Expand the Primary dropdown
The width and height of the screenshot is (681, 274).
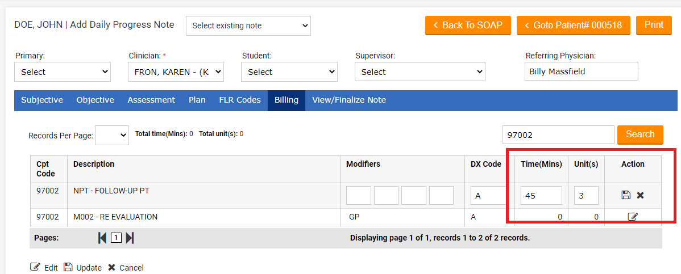point(63,72)
